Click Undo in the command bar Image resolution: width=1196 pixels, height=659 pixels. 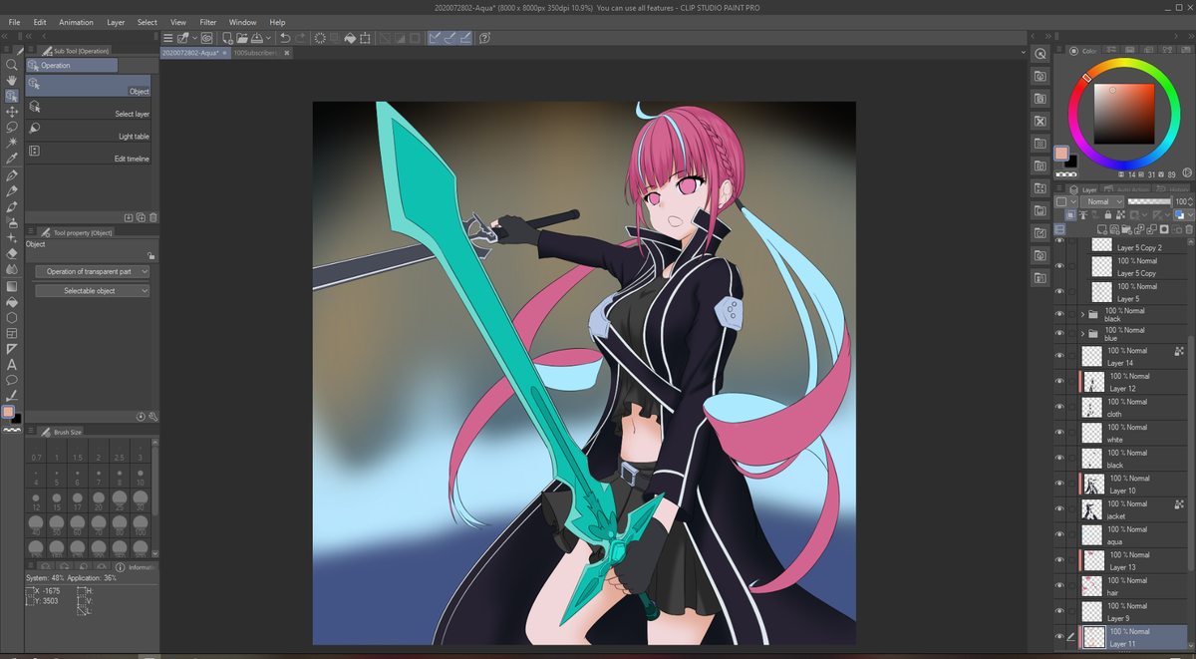[285, 38]
